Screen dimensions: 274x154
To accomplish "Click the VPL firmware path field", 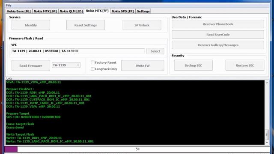I will tap(78, 51).
